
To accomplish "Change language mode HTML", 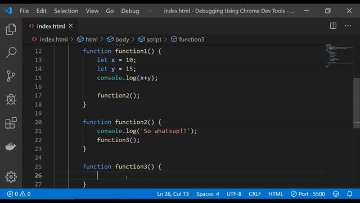I will click(x=276, y=194).
